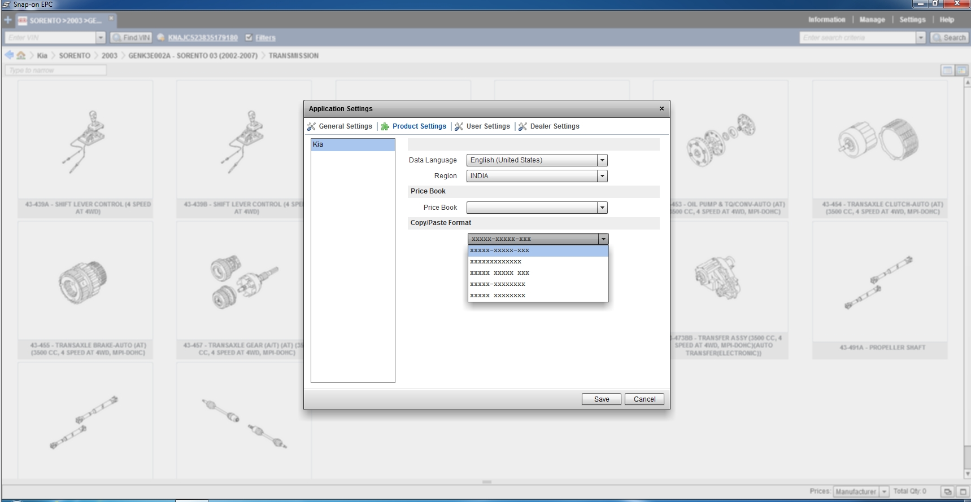971x502 pixels.
Task: Click the Find VIN button
Action: click(x=131, y=38)
